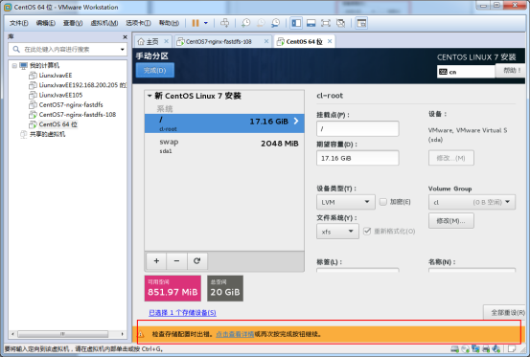Click the Volume Group 修改(M)... button
This screenshot has width=530, height=357.
coord(450,221)
